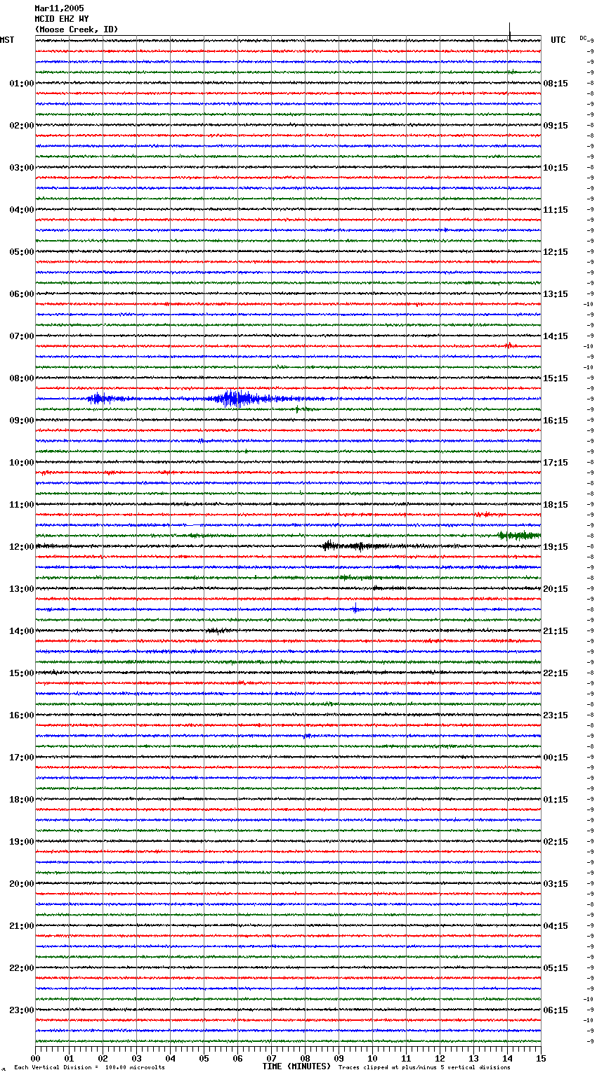Click the 12:00 MST time label
The height and width of the screenshot is (1077, 597).
coord(22,547)
